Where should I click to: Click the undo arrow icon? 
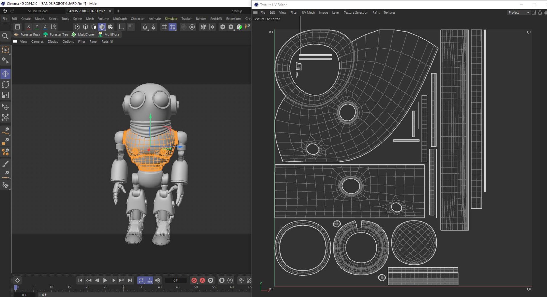[x=5, y=11]
